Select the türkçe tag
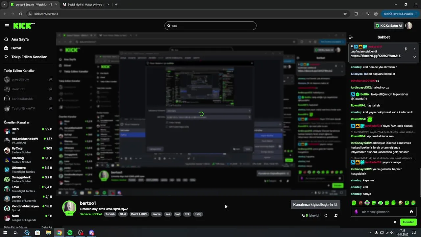This screenshot has height=237, width=421. (198, 214)
